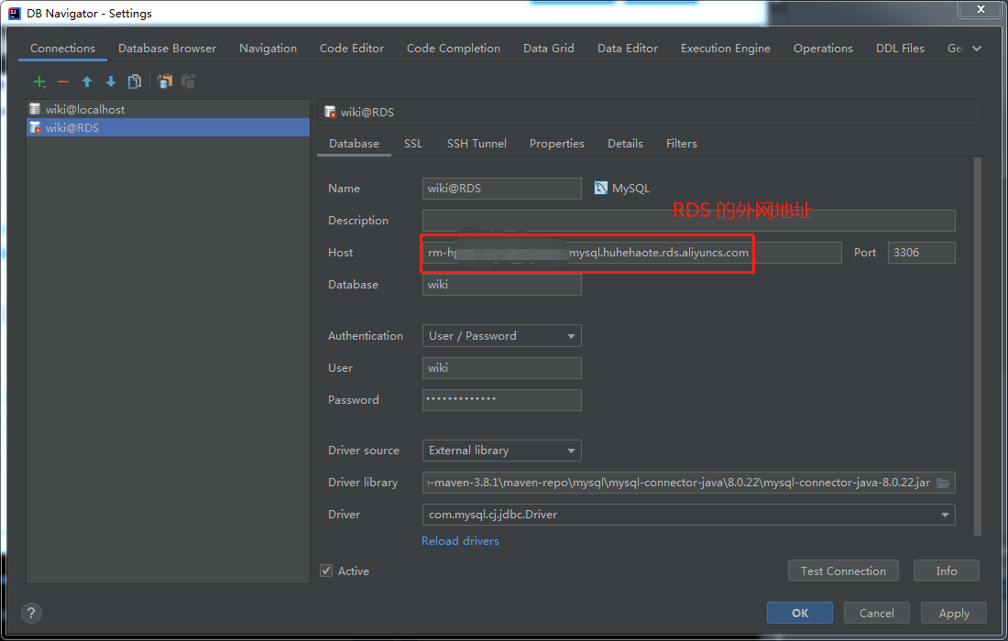
Task: Click the settings panel vertical scrollbar
Action: click(x=978, y=346)
